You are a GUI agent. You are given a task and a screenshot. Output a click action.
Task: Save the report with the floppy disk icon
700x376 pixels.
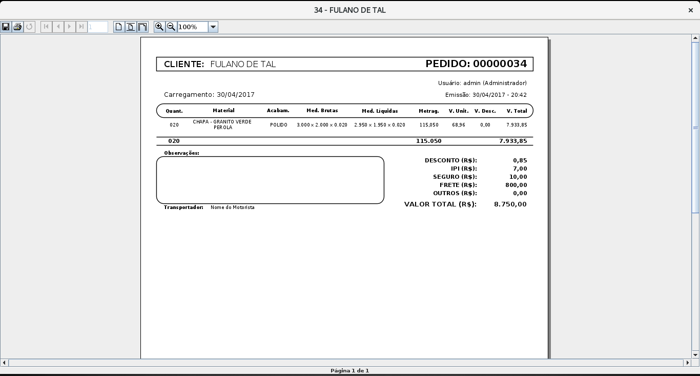6,27
